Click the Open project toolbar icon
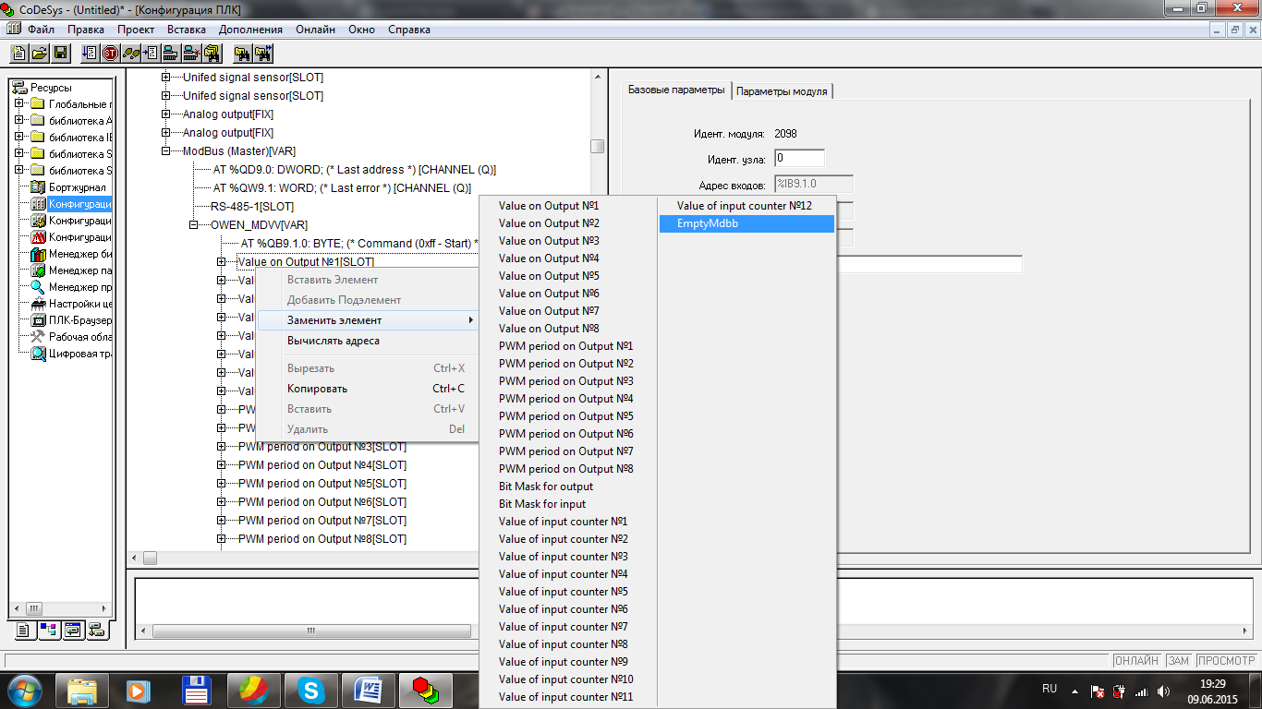Image resolution: width=1262 pixels, height=709 pixels. [x=39, y=53]
